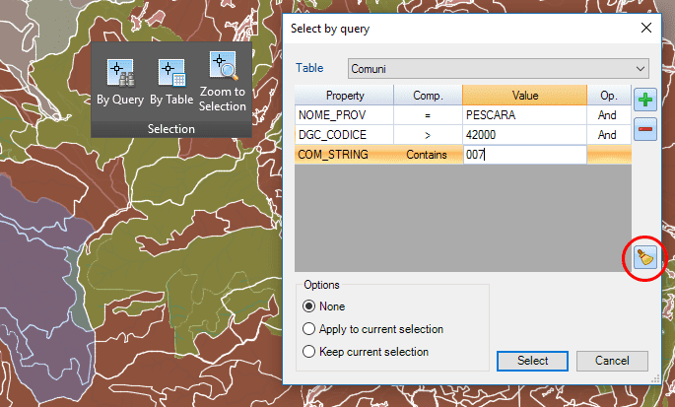675x407 pixels.
Task: Click the Zoom to Selection tool
Action: 223,82
